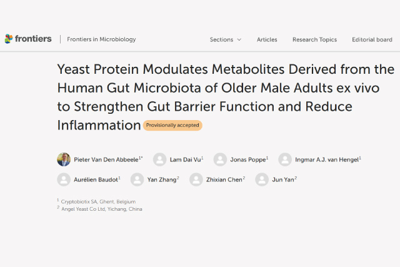
Task: Click Lam Dai Vu's avatar icon
Action: tap(160, 159)
